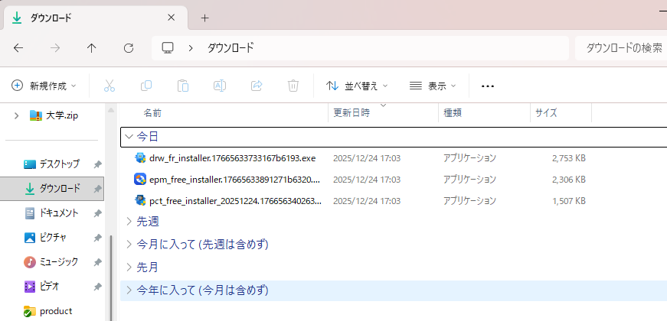
Task: Click the sidebar scroll-up arrow
Action: click(x=111, y=110)
